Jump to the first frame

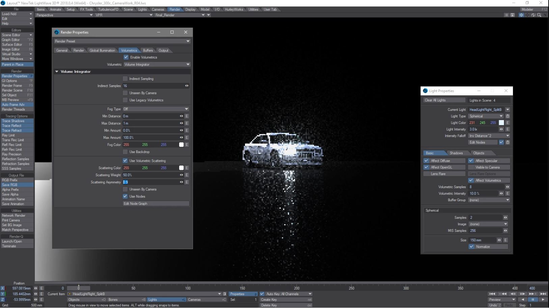[x=492, y=294]
